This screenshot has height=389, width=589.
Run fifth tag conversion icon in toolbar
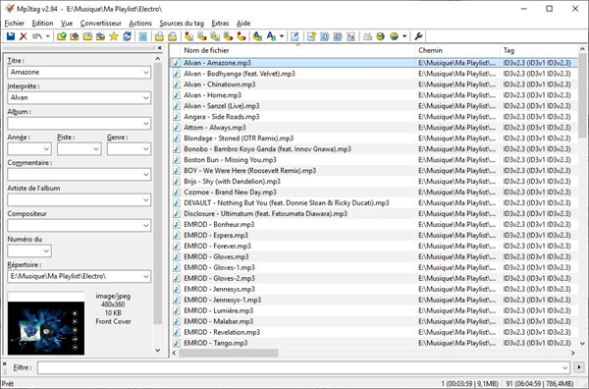click(241, 36)
